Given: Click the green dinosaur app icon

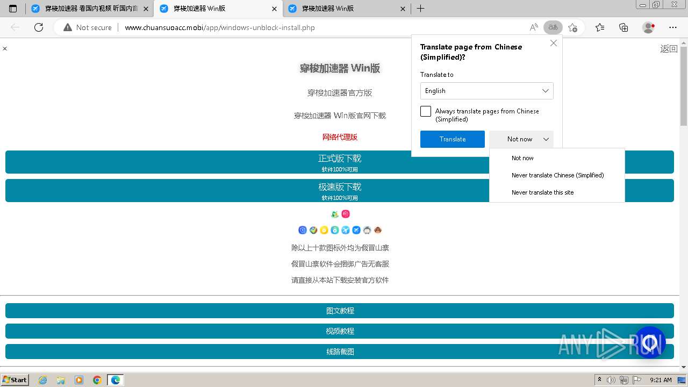Looking at the screenshot, I should (335, 214).
